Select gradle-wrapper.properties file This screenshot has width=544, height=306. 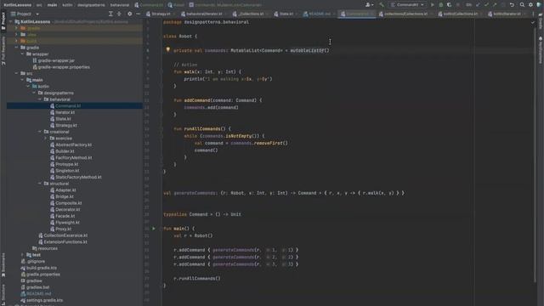(64, 67)
